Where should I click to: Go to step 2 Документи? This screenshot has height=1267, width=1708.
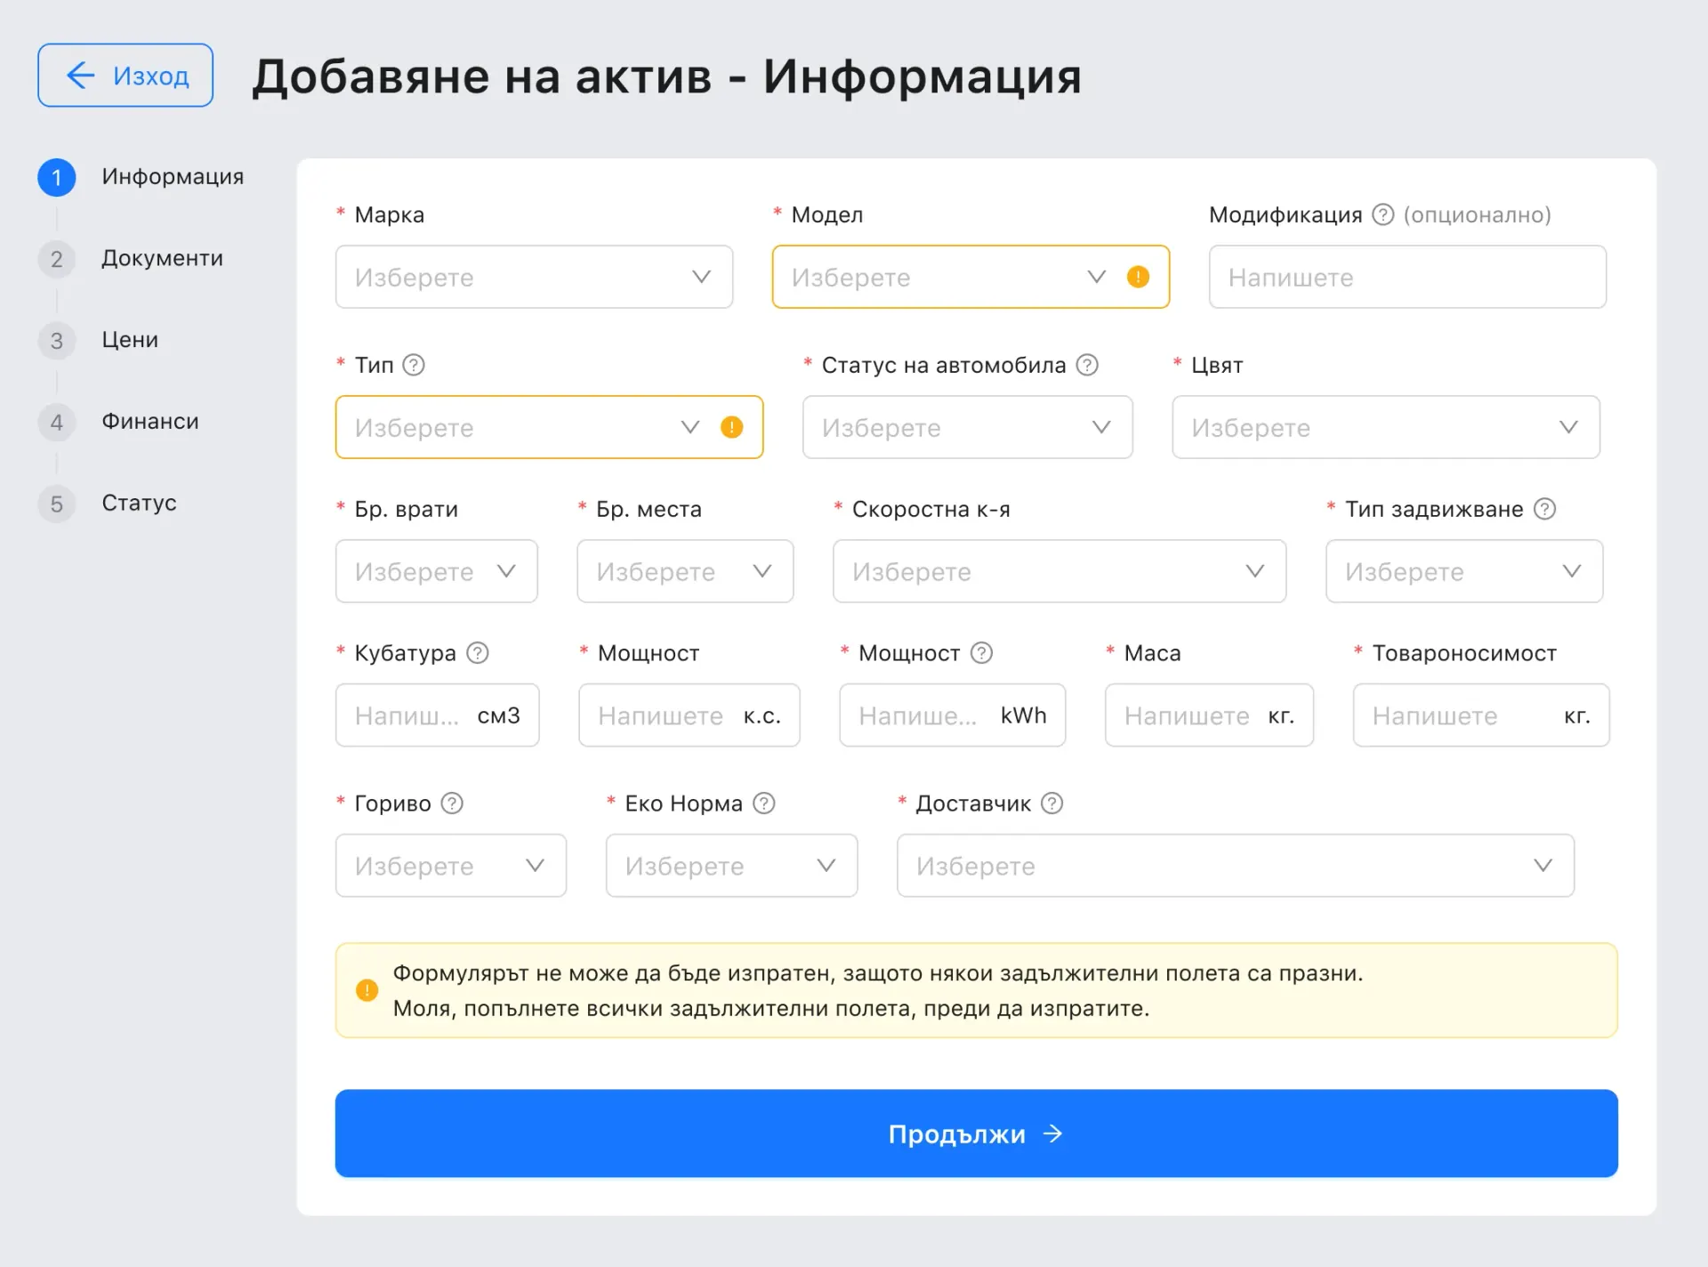point(131,259)
